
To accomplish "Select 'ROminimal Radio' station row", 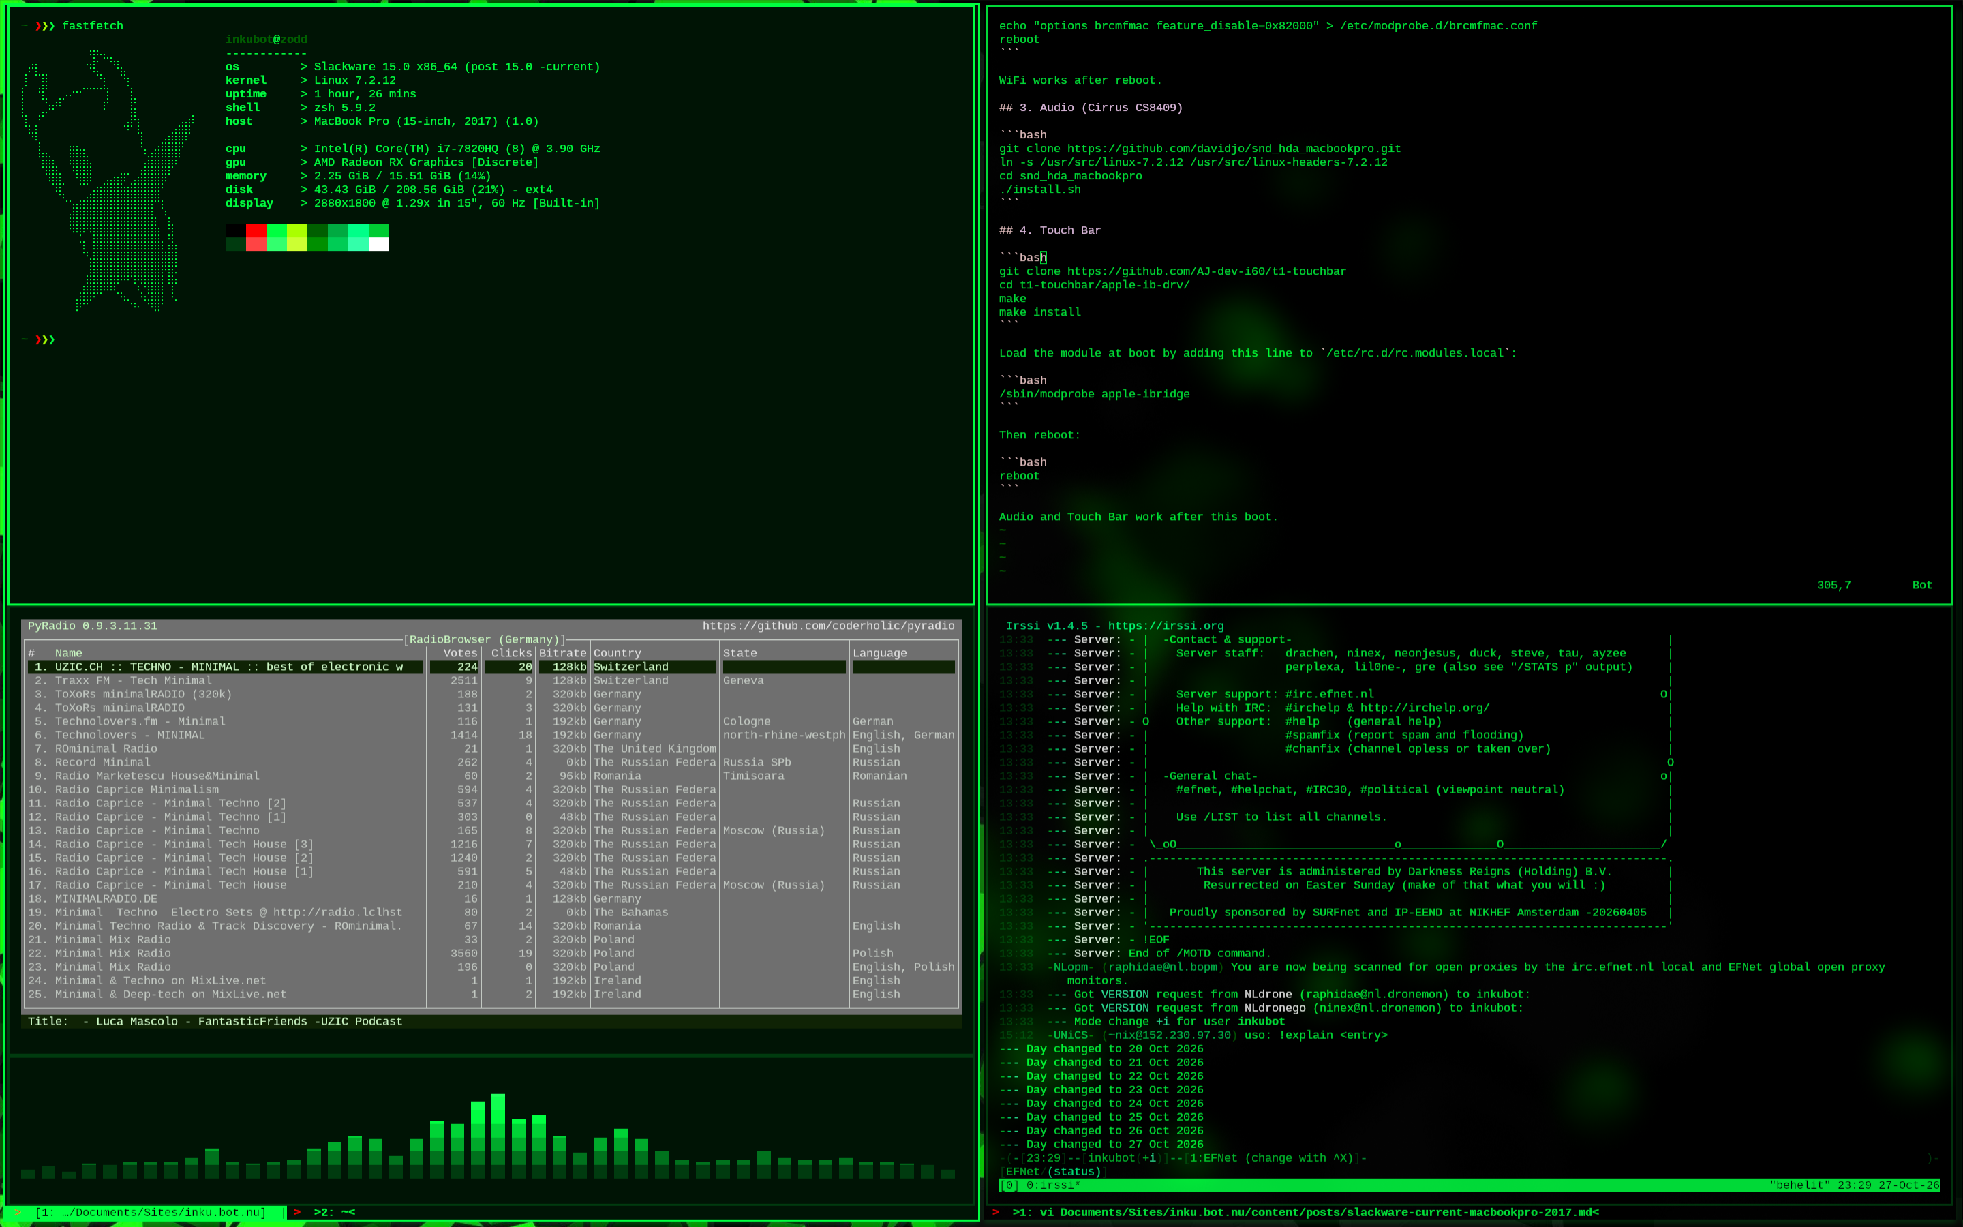I will [491, 748].
